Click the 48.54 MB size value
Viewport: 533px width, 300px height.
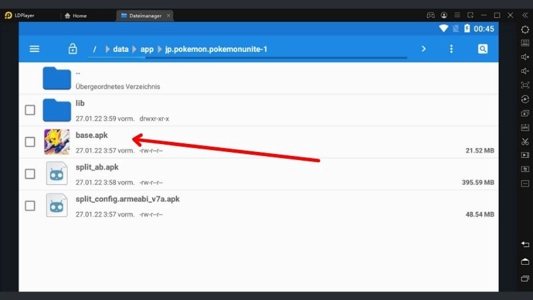(480, 215)
